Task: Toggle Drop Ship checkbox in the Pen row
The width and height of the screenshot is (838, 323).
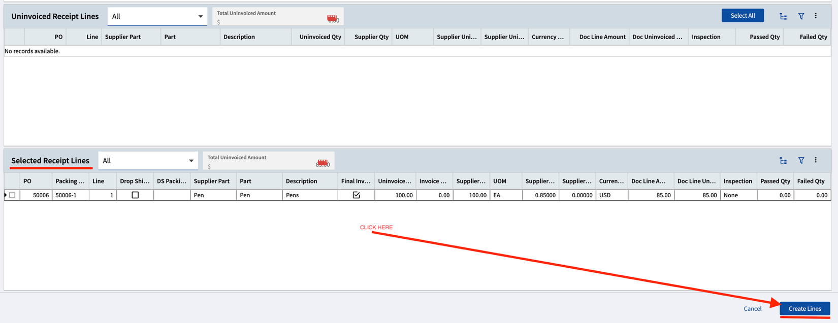Action: tap(135, 195)
